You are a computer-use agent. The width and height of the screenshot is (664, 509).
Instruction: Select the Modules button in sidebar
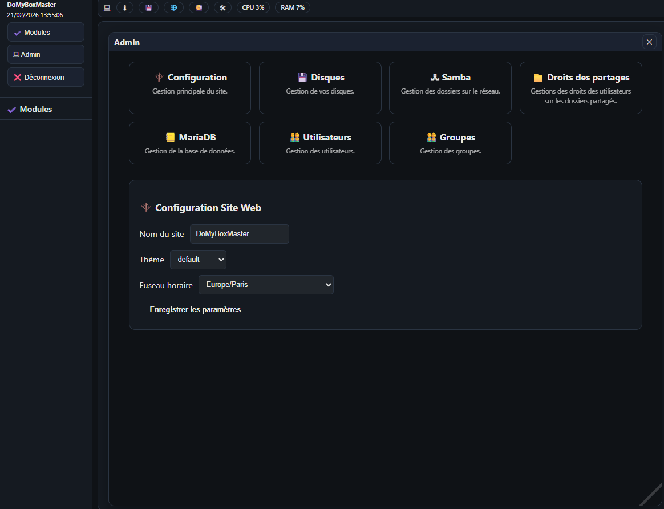click(x=46, y=33)
